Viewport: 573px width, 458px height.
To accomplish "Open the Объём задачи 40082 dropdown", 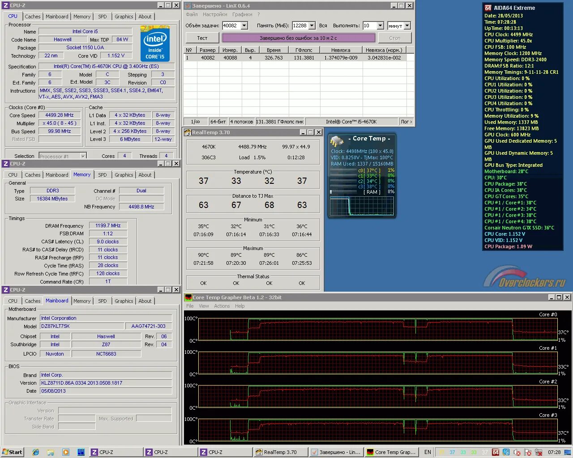I will [x=244, y=25].
